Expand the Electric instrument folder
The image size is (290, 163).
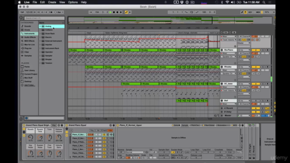[40, 37]
